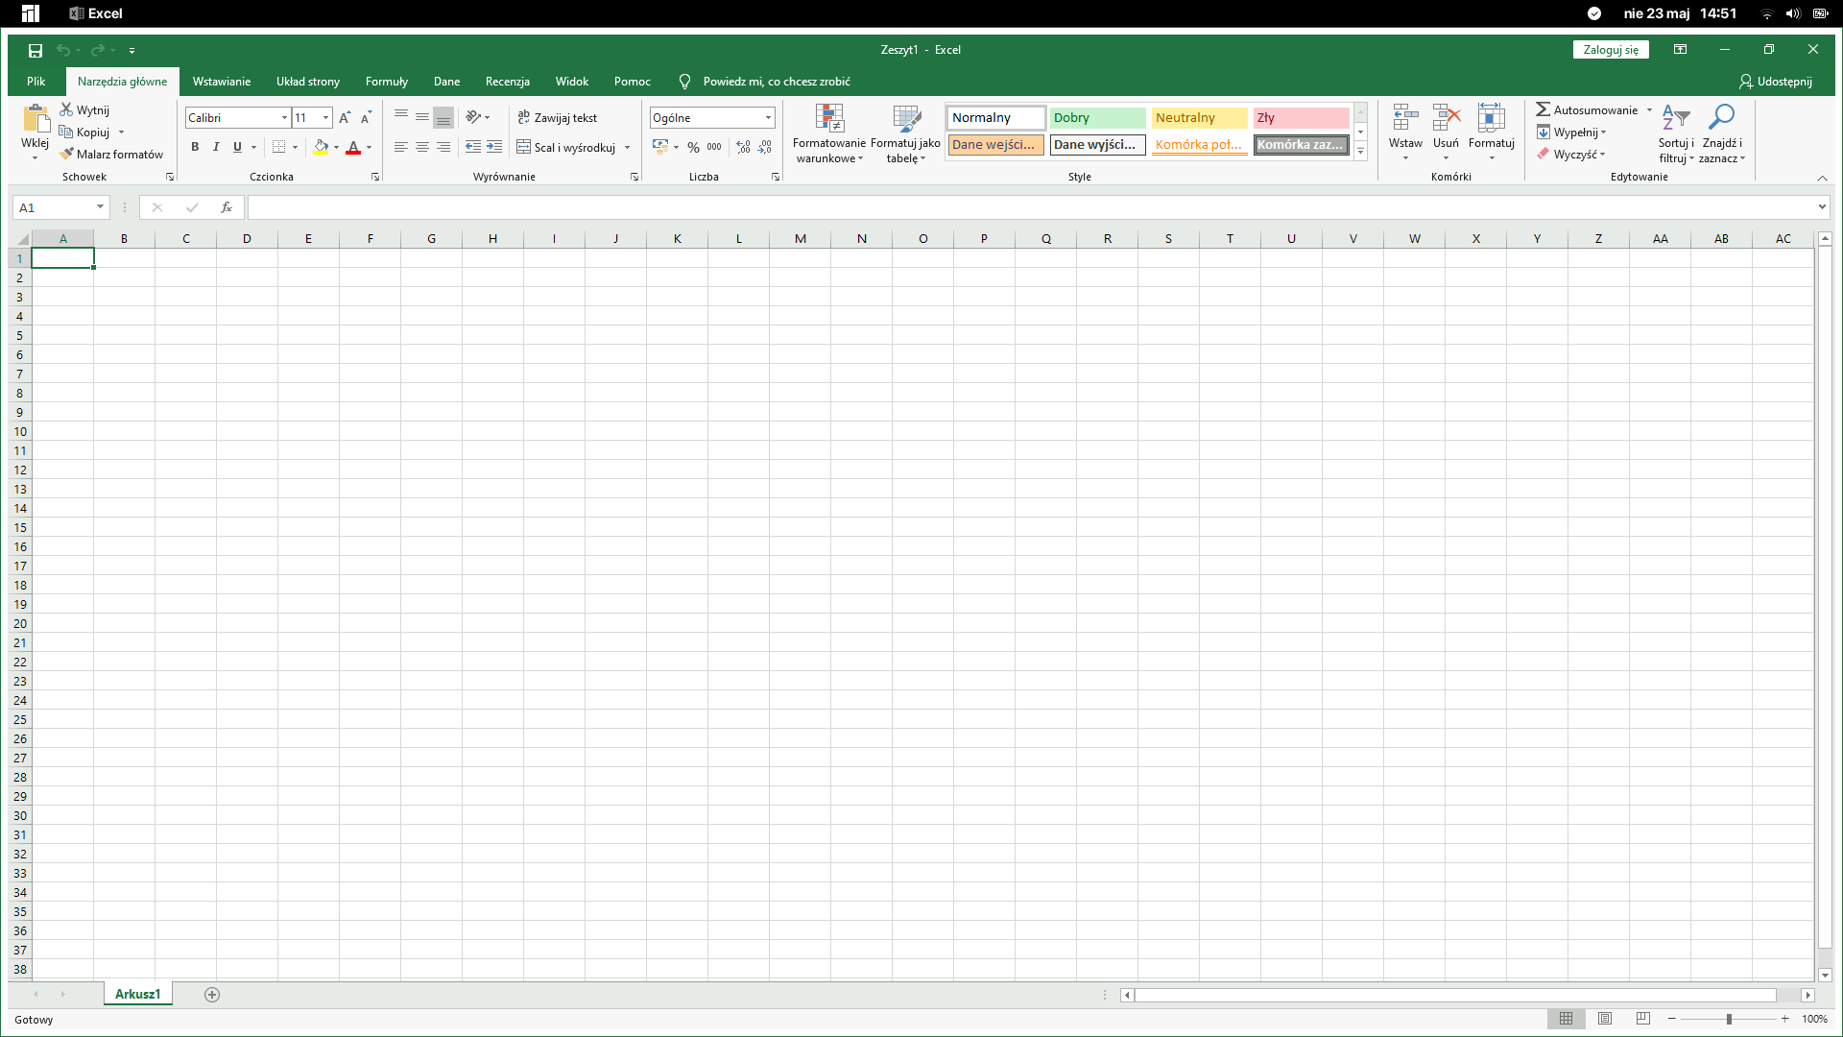
Task: Click the Zaloguj się button
Action: (x=1610, y=50)
